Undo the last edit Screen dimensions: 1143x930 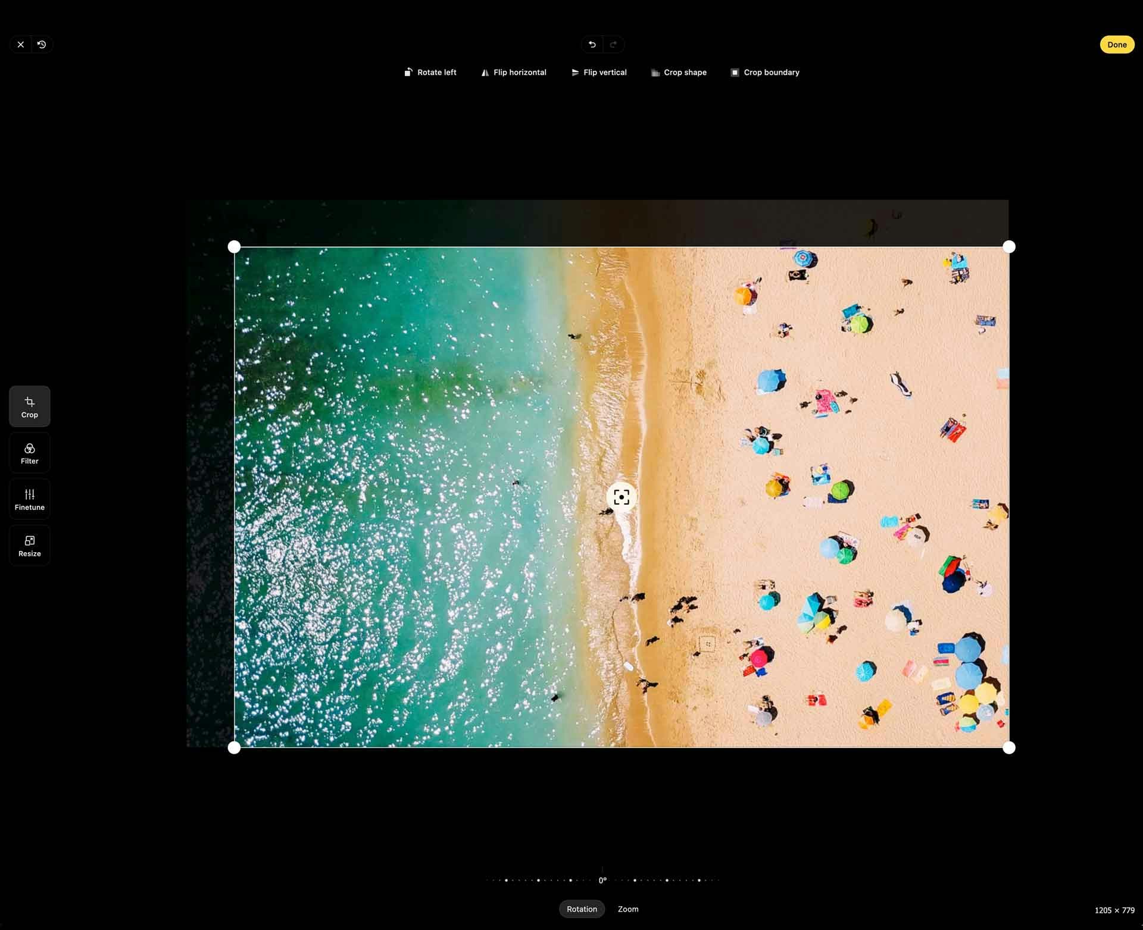[x=592, y=45]
